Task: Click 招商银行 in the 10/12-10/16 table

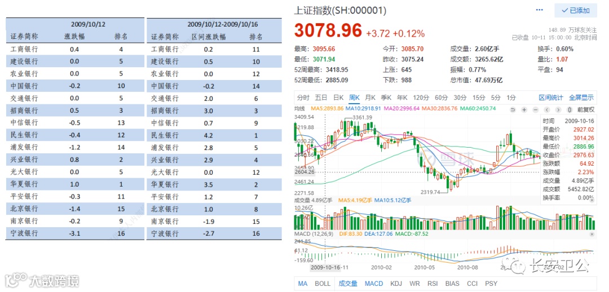Action: (x=165, y=110)
